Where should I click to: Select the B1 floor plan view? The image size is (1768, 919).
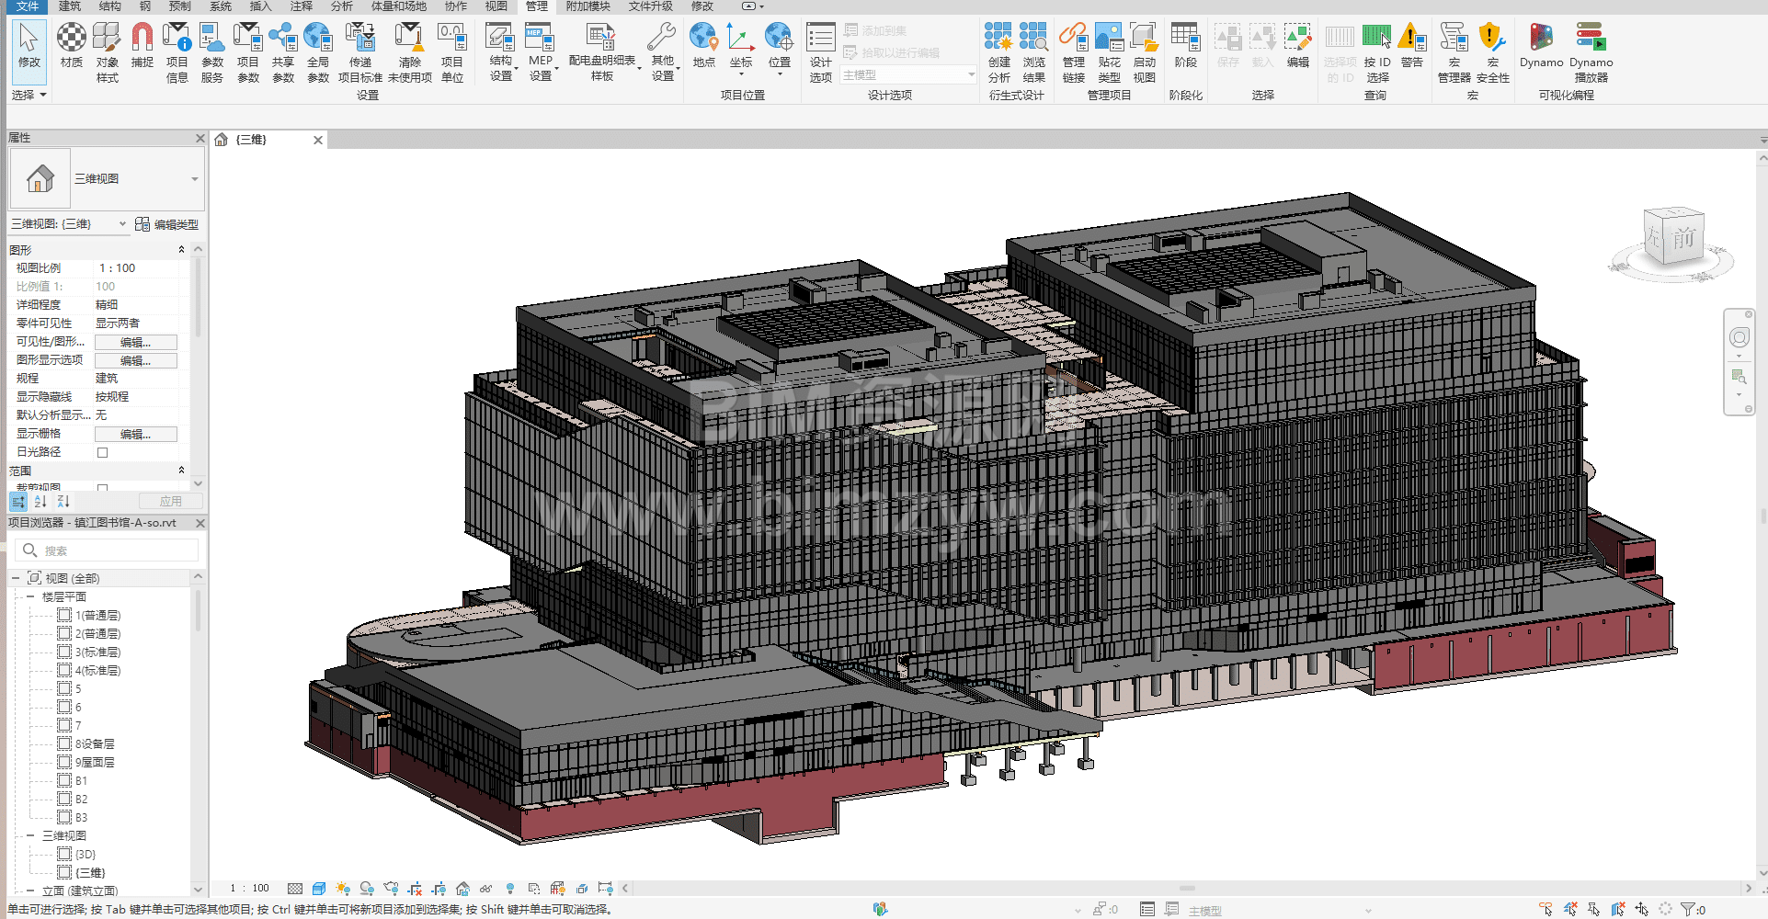(x=81, y=781)
